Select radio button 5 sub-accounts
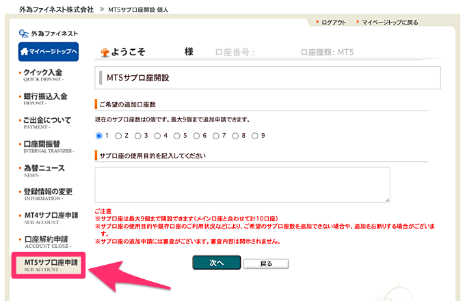This screenshot has height=301, width=465. [177, 136]
